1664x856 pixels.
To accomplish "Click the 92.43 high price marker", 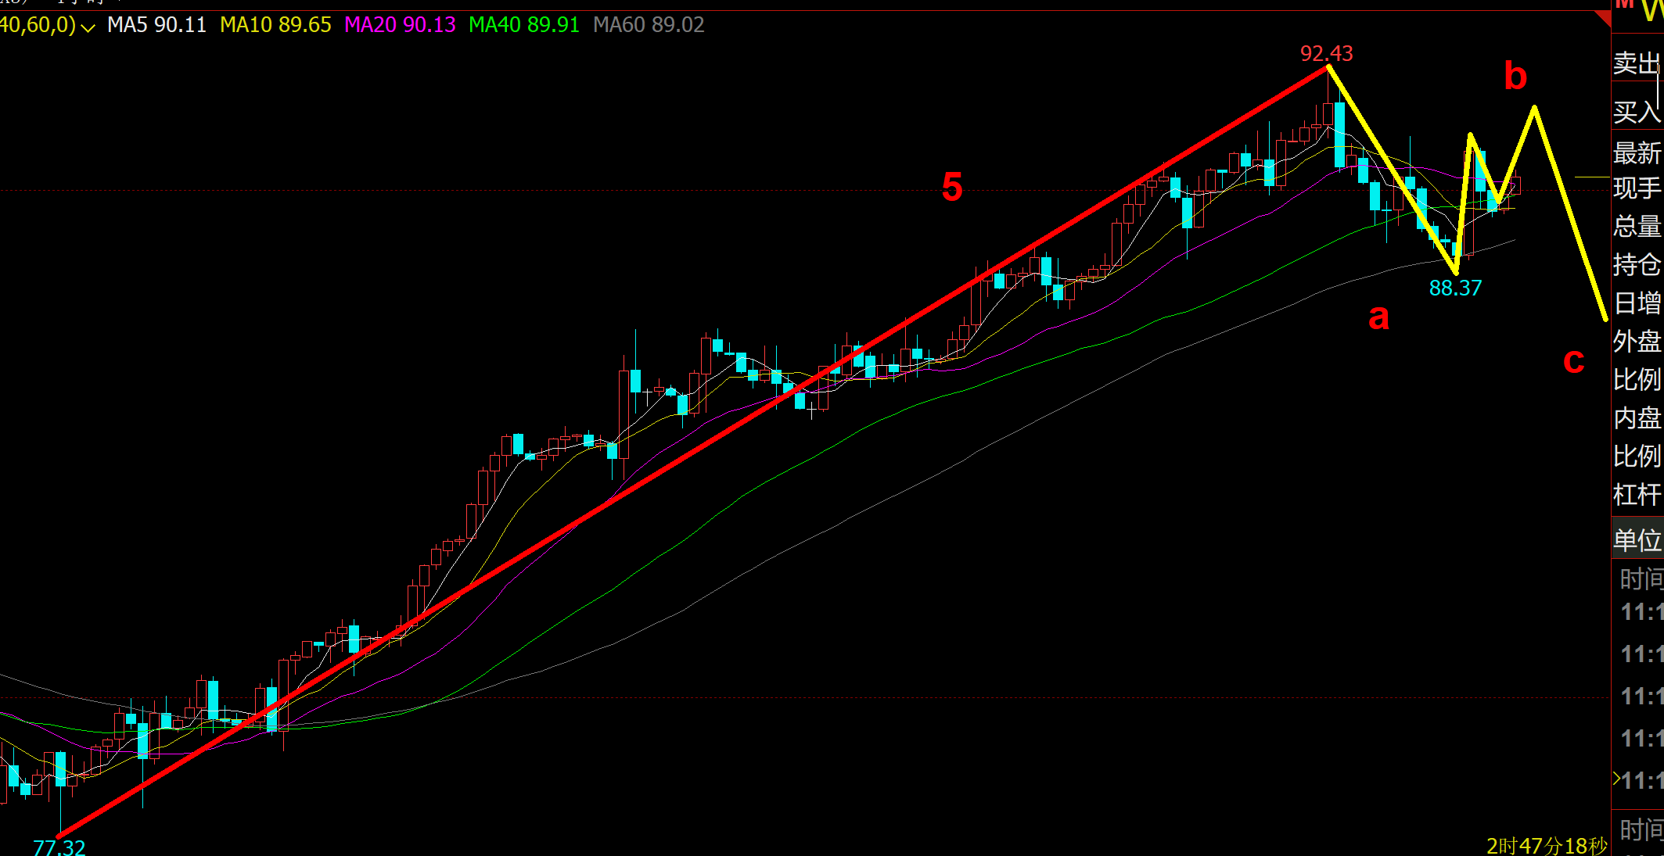I will click(1326, 53).
